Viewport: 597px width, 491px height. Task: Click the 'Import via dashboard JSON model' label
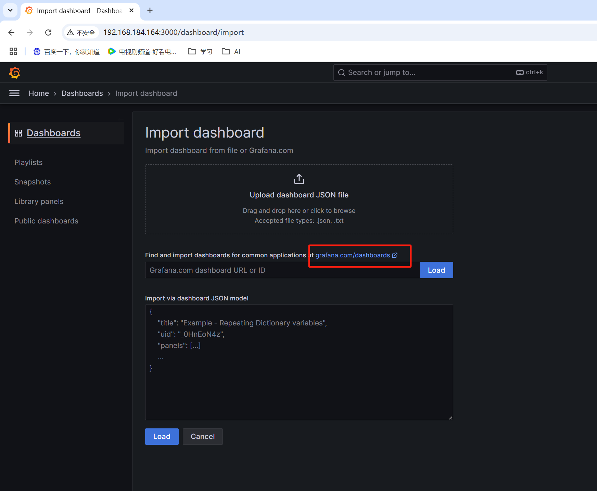point(197,298)
